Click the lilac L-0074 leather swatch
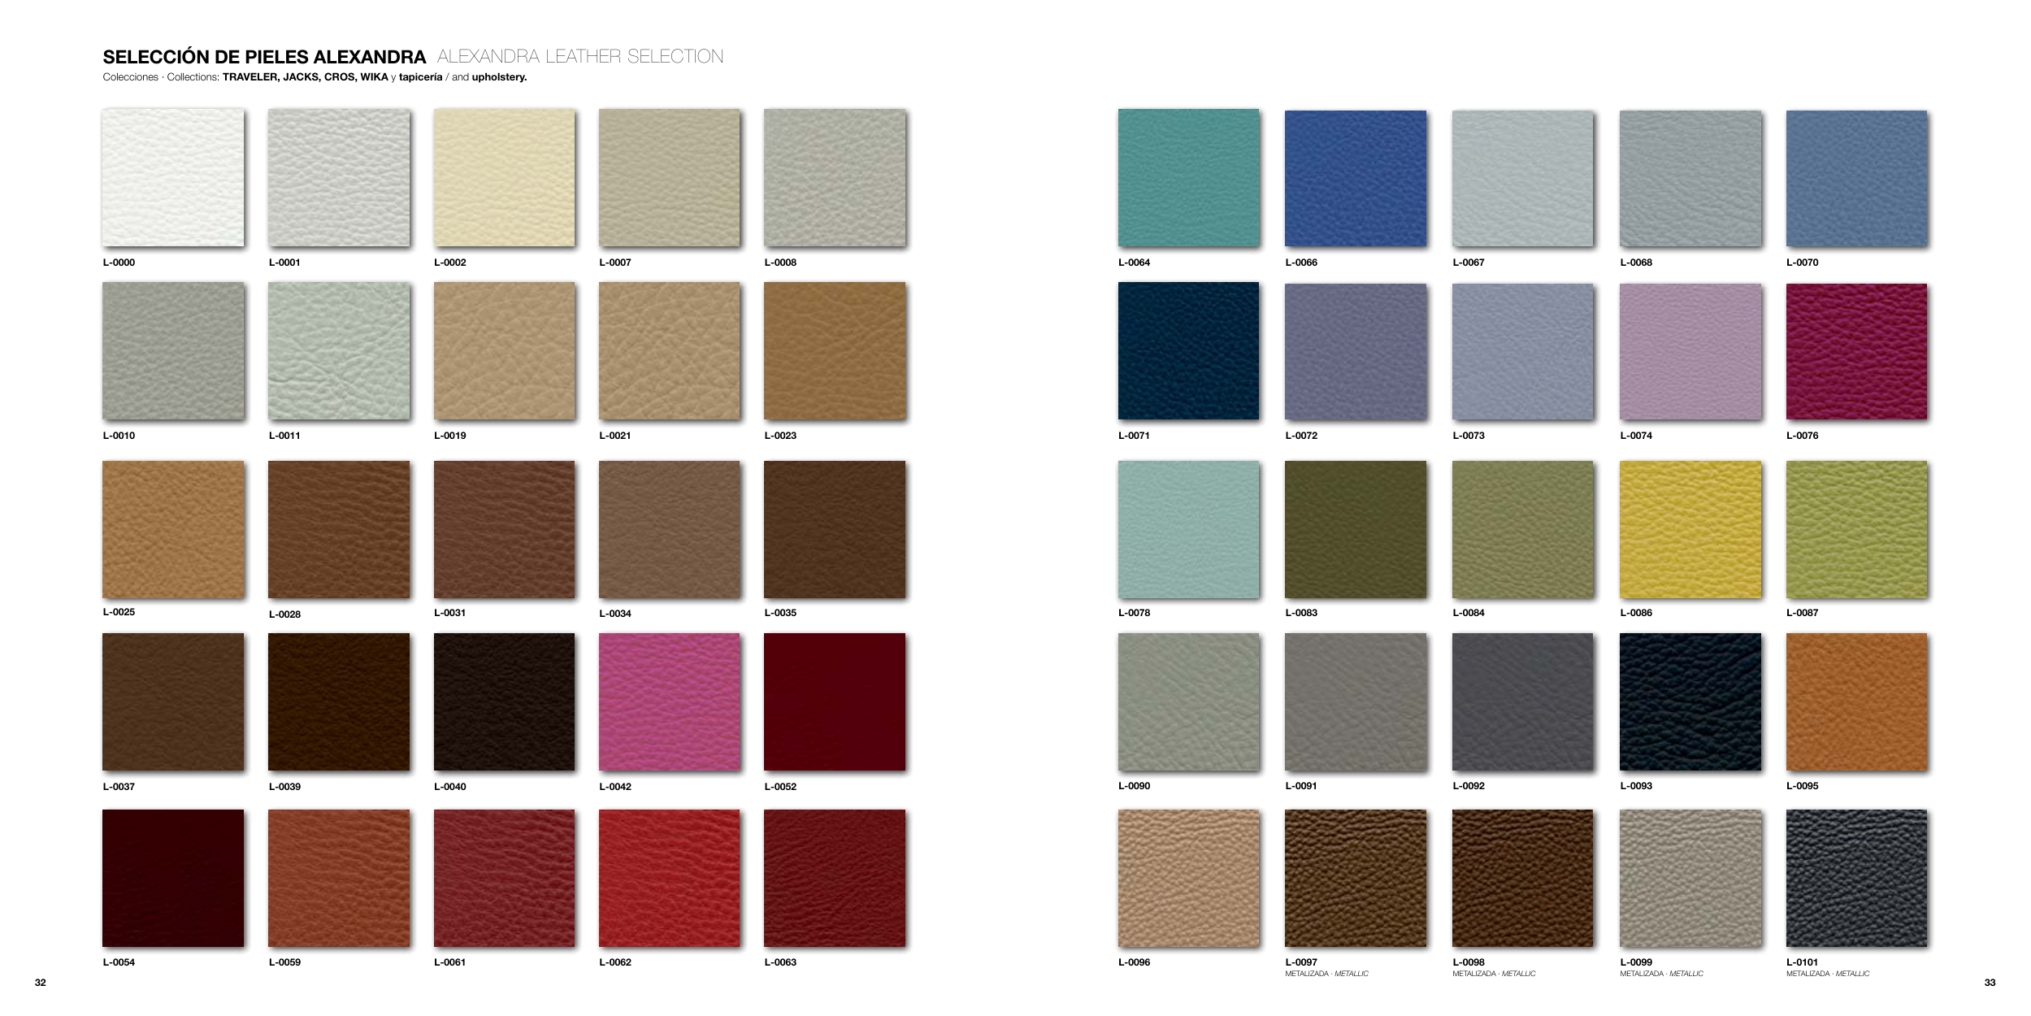 coord(1690,351)
